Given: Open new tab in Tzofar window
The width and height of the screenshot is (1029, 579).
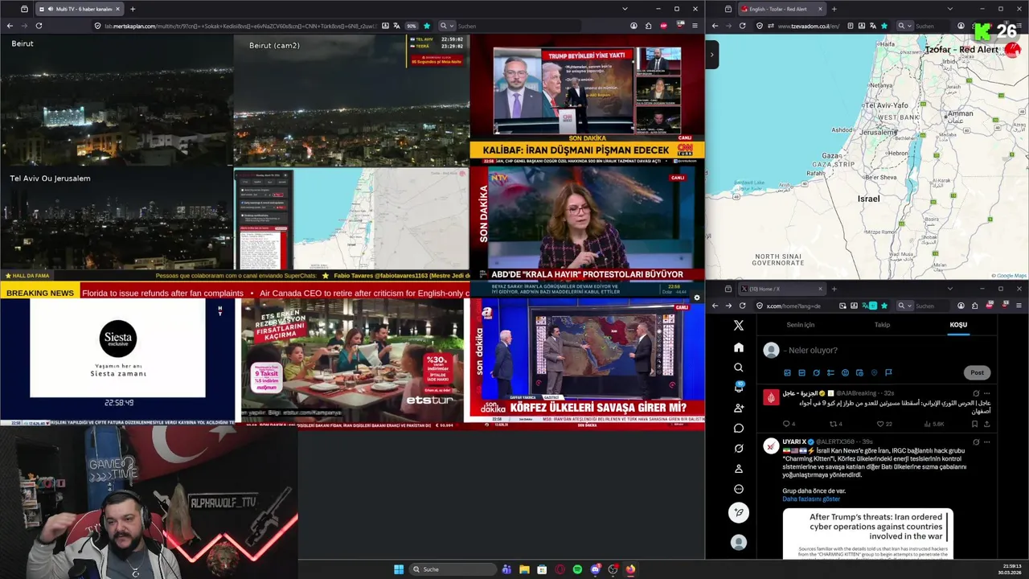Looking at the screenshot, I should click(834, 9).
